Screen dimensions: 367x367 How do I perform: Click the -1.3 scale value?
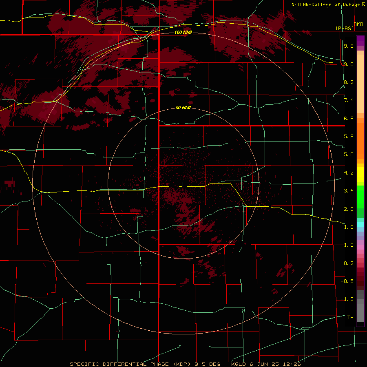[347, 299]
